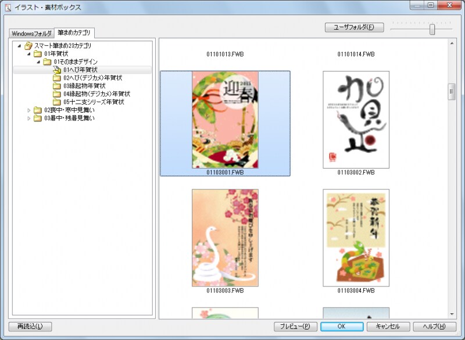
Task: Click the ユーザフォルダ(F) button
Action: (x=354, y=27)
